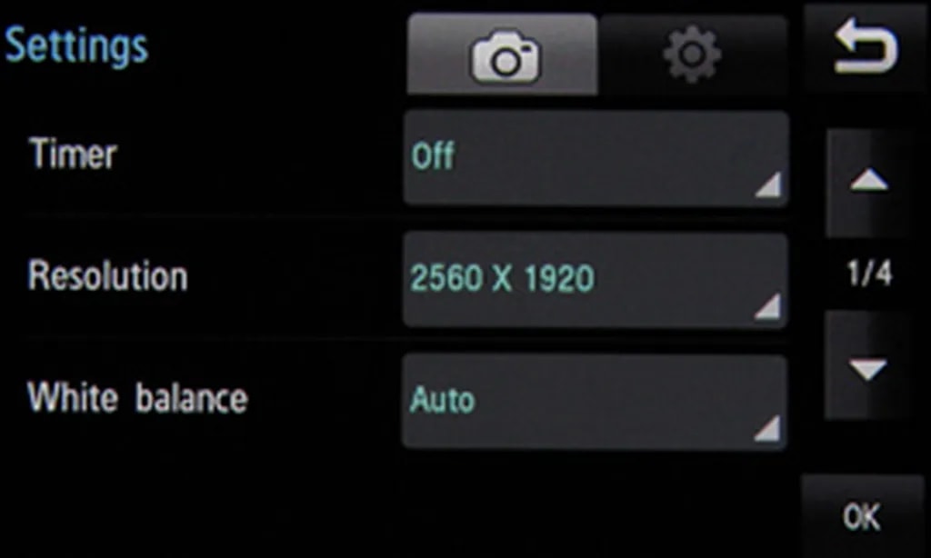Tap the '2560 X 1920' resolution value
The height and width of the screenshot is (558, 931).
click(x=502, y=278)
